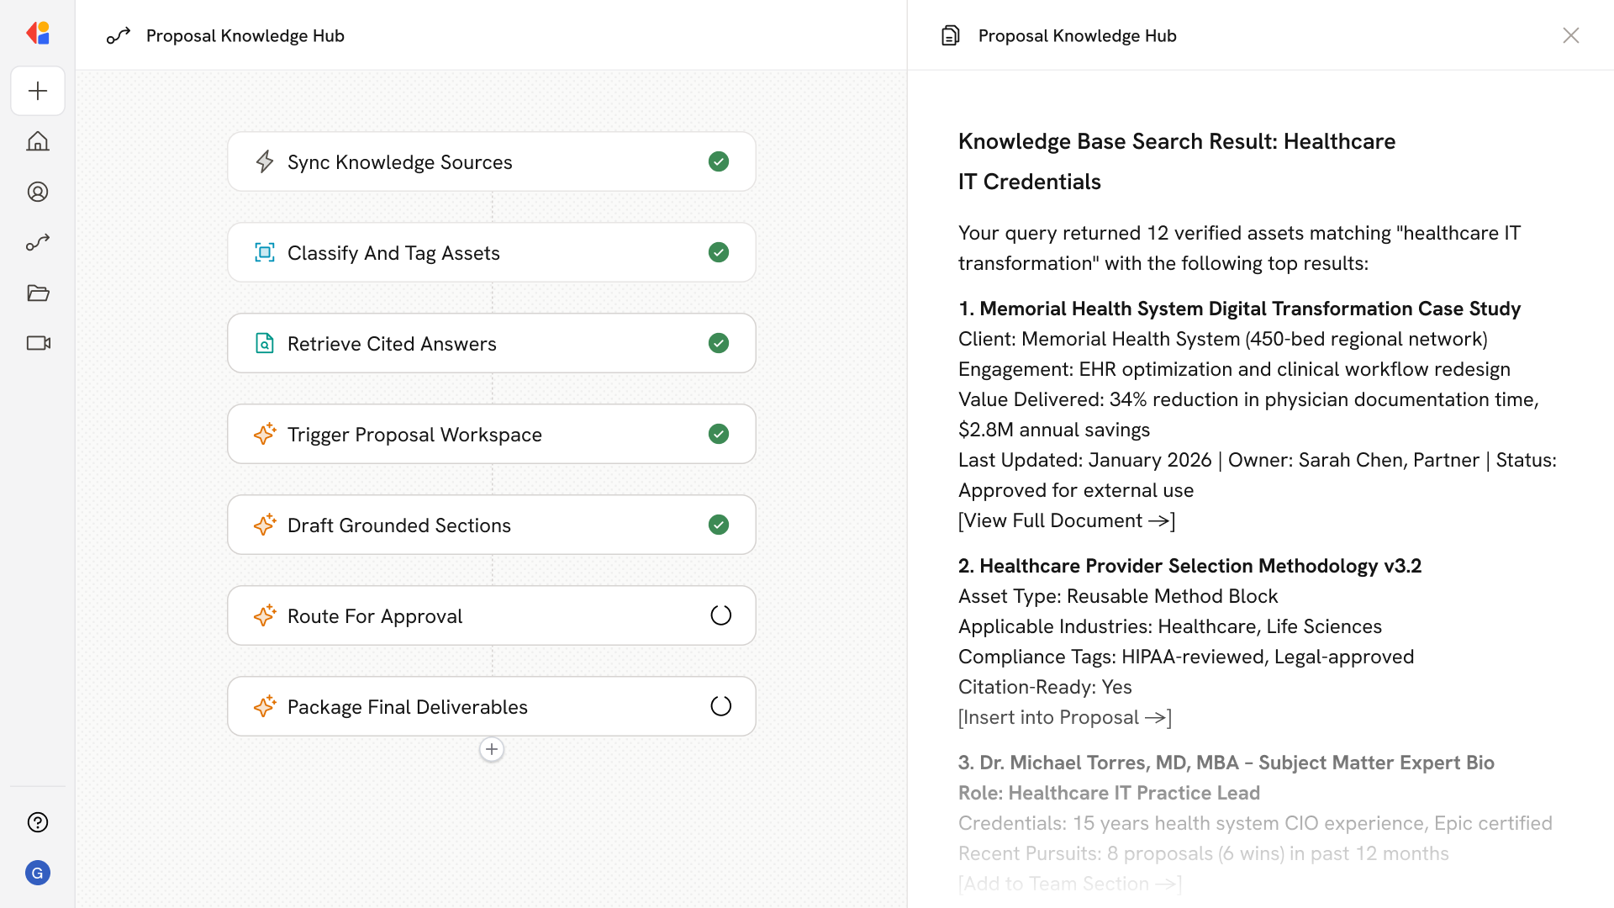Click status circle on Package Final Deliverables
This screenshot has height=908, width=1614.
(720, 706)
